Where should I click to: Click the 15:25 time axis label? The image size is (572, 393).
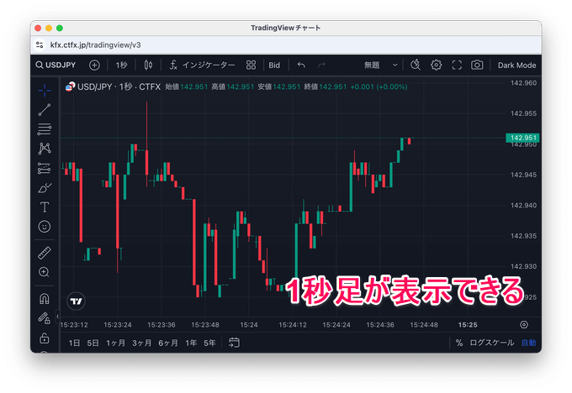468,324
